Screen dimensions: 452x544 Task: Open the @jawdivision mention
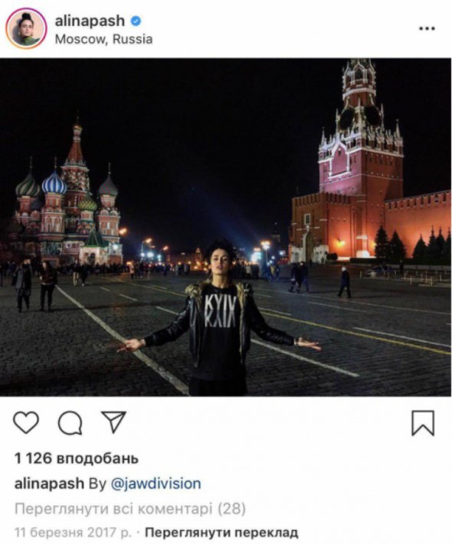pos(156,483)
